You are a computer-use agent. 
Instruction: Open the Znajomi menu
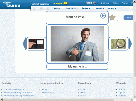pyautogui.click(x=99, y=8)
